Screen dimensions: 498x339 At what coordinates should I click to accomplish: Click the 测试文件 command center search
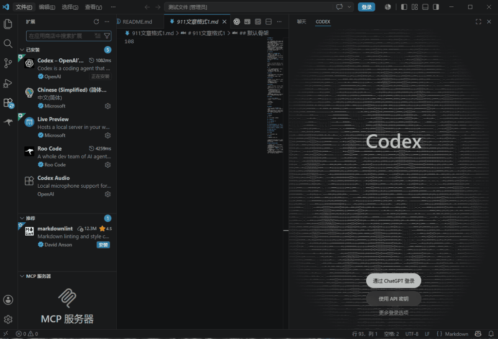[x=250, y=7]
